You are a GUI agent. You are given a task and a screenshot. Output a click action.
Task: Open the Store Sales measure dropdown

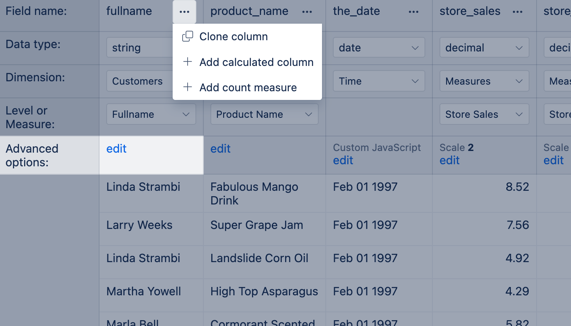(x=484, y=114)
